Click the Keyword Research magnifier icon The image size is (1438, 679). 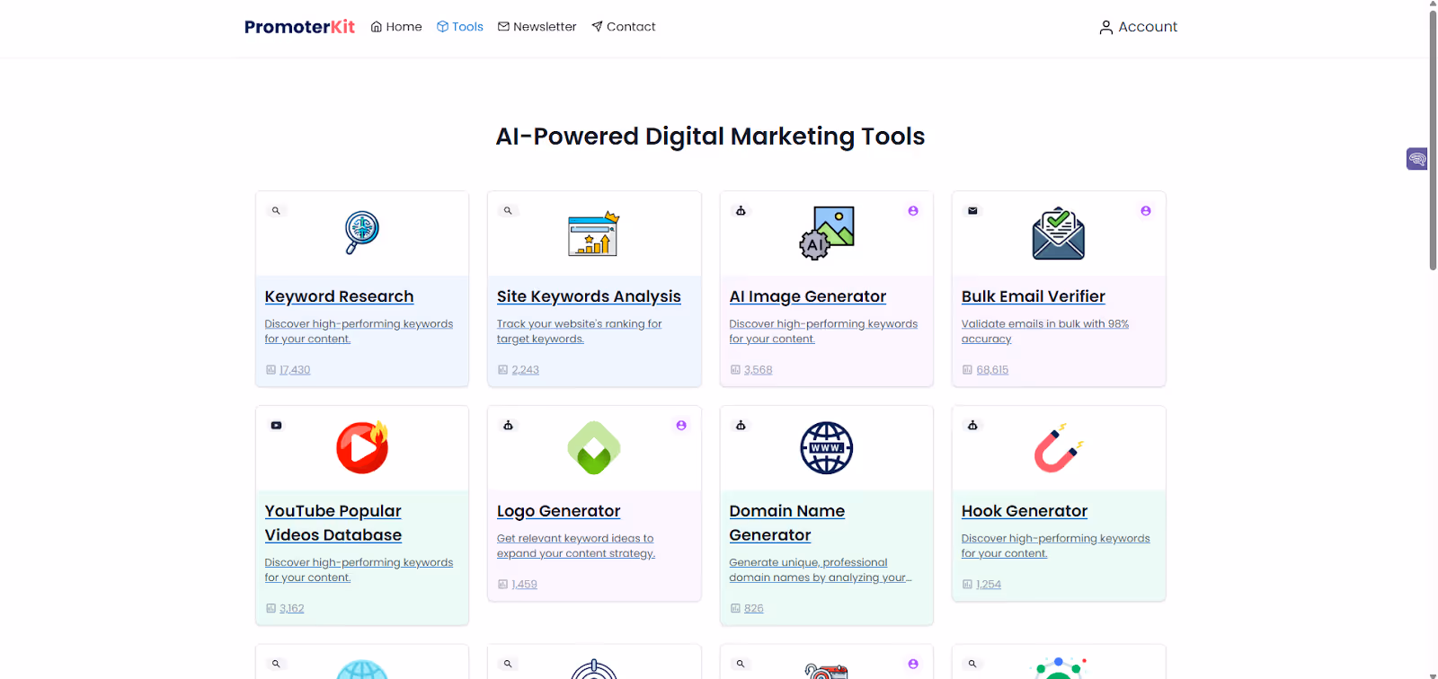(x=362, y=233)
